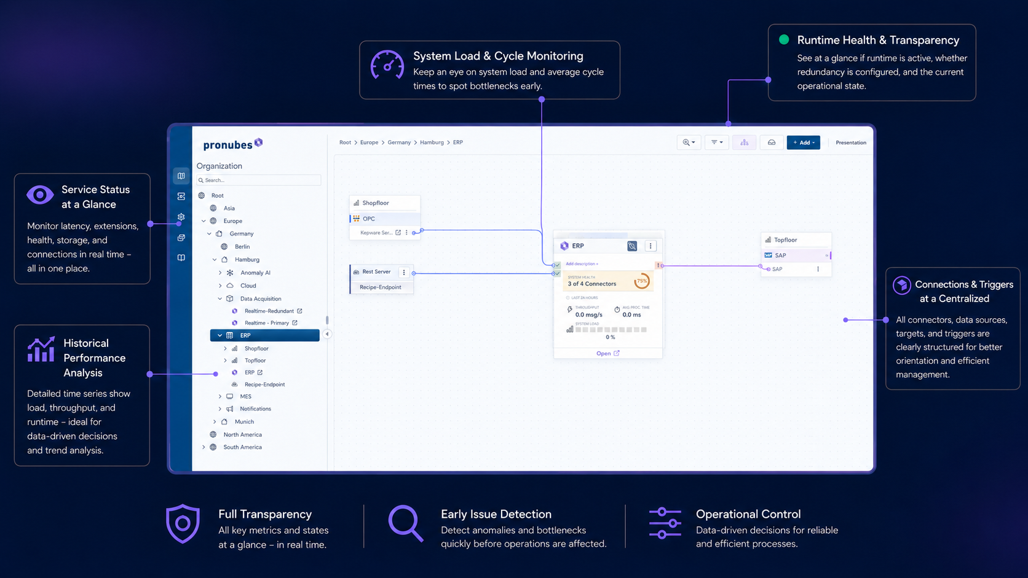
Task: Expand the Anomaly AI tree node
Action: (220, 273)
